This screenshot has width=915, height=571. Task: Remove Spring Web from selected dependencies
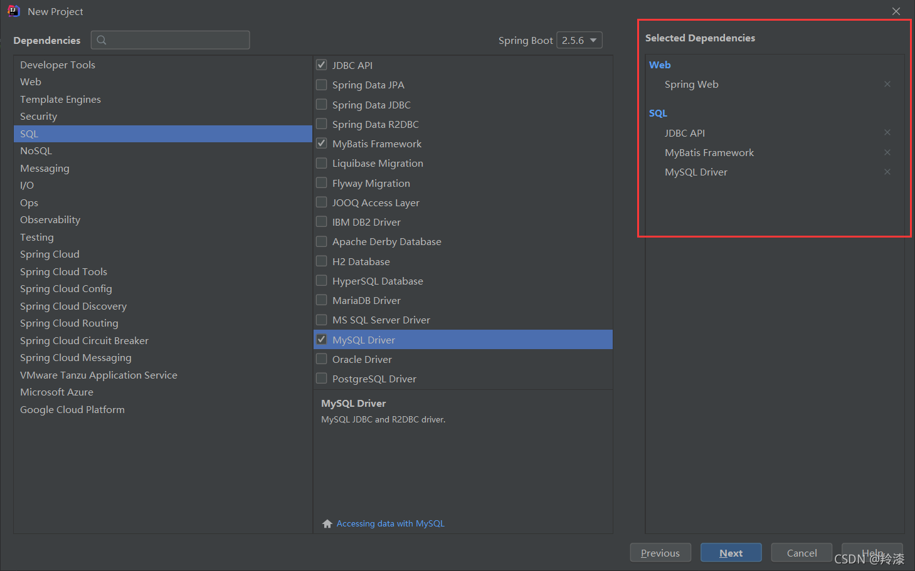[x=887, y=84]
